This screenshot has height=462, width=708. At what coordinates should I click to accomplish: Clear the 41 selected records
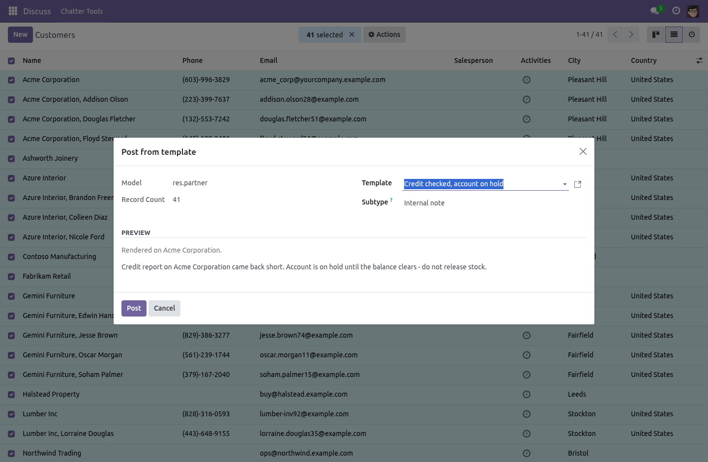pyautogui.click(x=352, y=34)
